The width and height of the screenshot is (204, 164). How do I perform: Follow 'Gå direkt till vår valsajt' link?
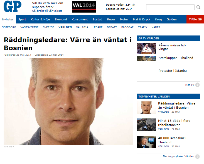tap(47, 11)
